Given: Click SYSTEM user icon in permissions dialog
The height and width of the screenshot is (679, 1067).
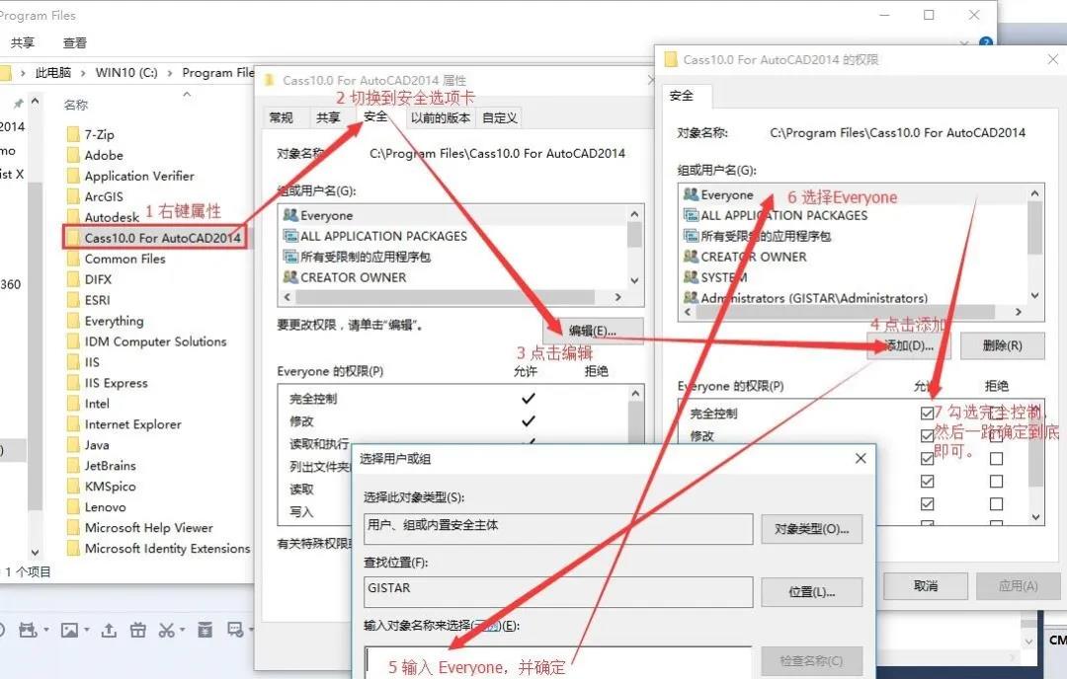Looking at the screenshot, I should click(691, 276).
